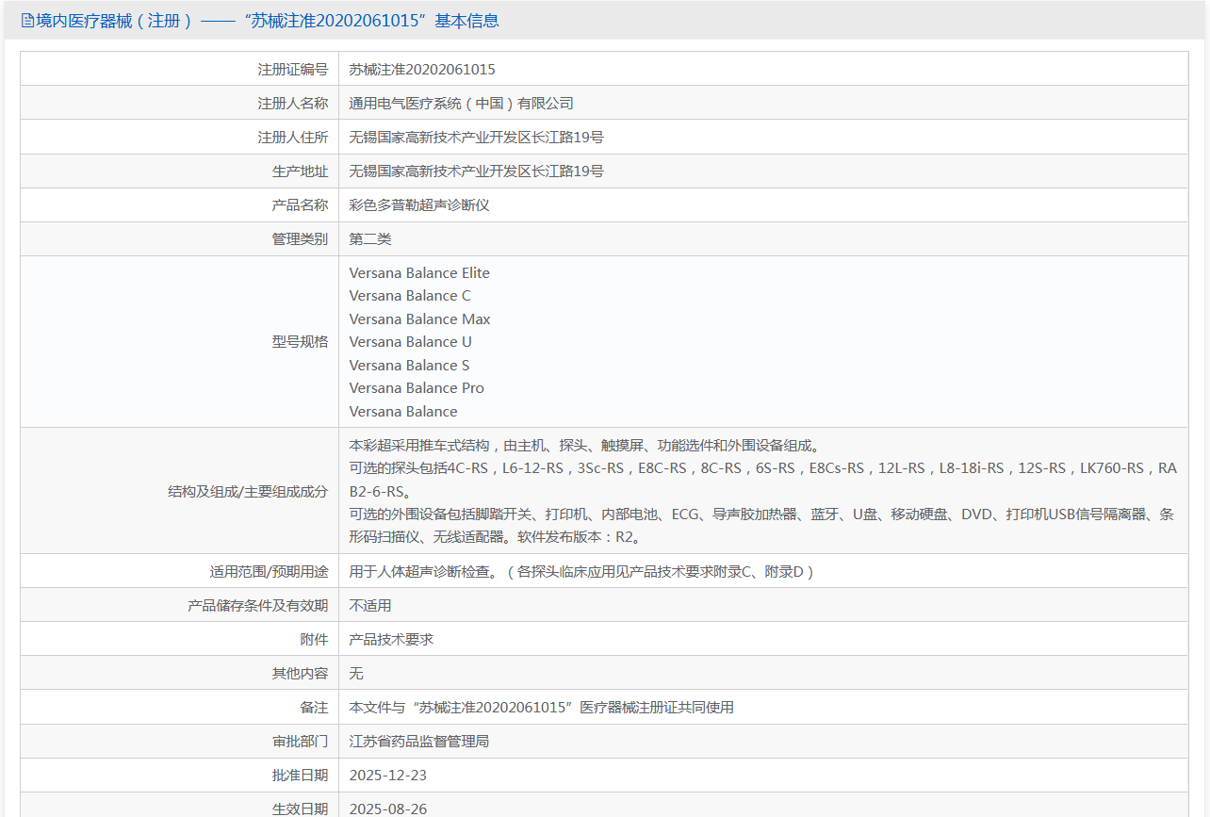The width and height of the screenshot is (1210, 817).
Task: Select the 结构及组成/主要组成成分 label
Action: (x=248, y=491)
